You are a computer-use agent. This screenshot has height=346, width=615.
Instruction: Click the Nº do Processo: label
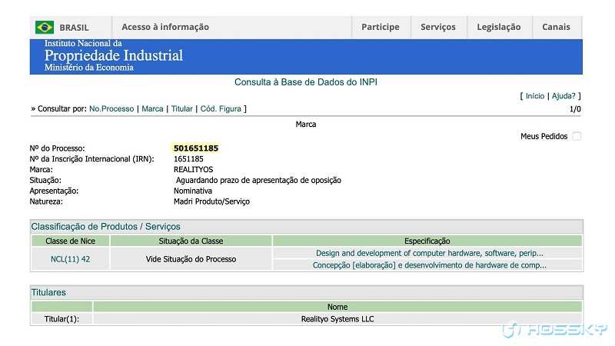click(57, 148)
